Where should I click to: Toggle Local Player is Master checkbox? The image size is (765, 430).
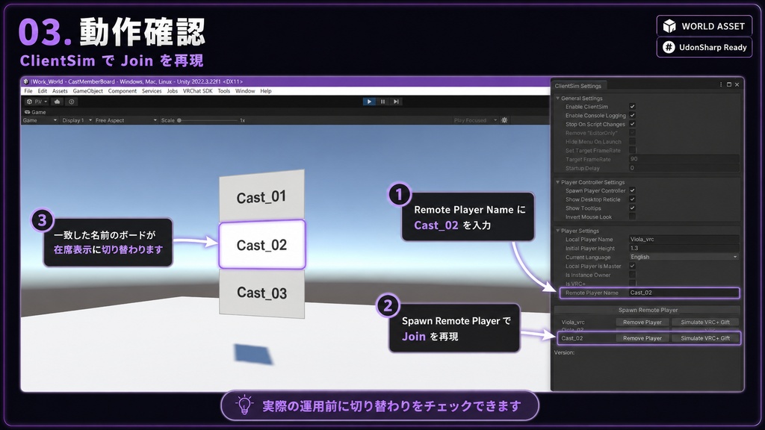pyautogui.click(x=632, y=267)
